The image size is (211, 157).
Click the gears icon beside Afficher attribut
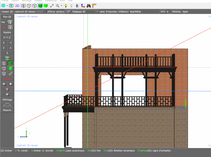tap(68, 12)
